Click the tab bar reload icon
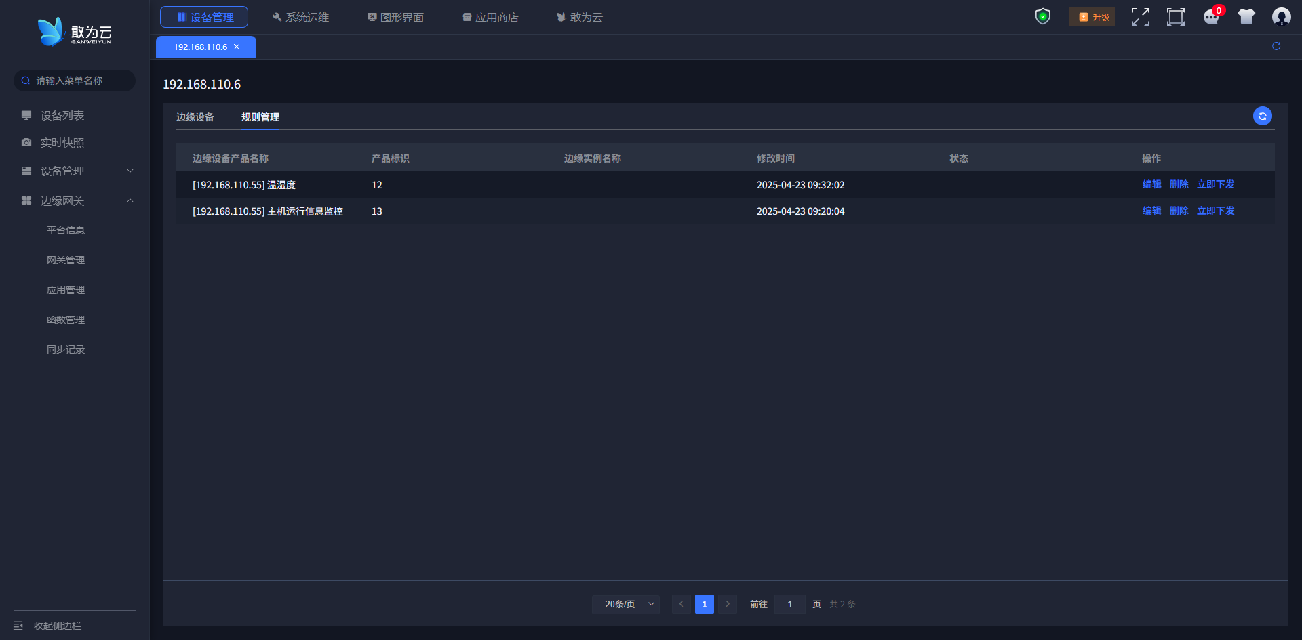The width and height of the screenshot is (1302, 640). [1276, 46]
